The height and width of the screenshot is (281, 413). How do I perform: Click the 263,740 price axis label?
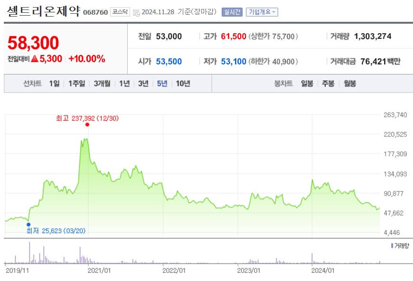[x=395, y=115]
